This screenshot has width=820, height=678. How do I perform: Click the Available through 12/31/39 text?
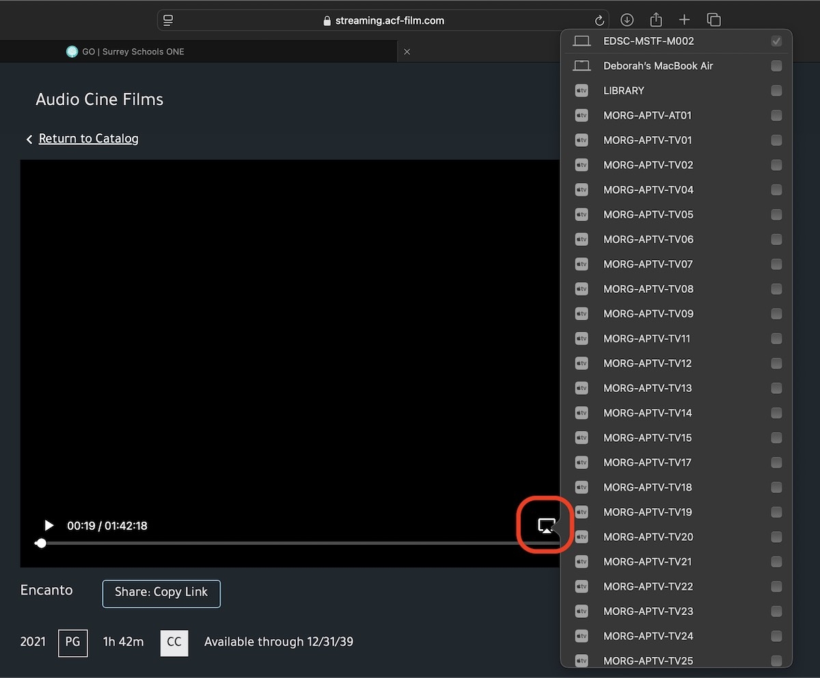point(279,642)
